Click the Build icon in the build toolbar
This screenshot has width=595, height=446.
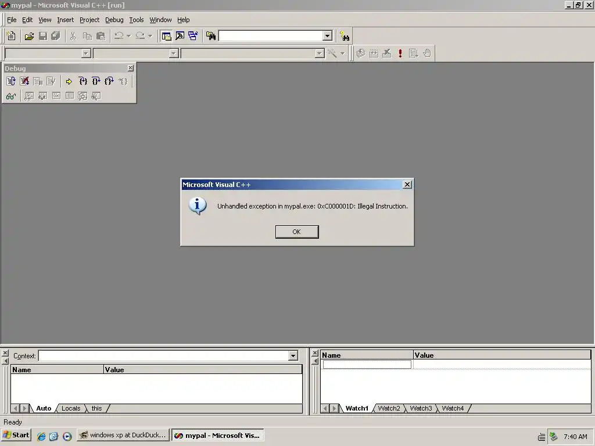point(374,53)
